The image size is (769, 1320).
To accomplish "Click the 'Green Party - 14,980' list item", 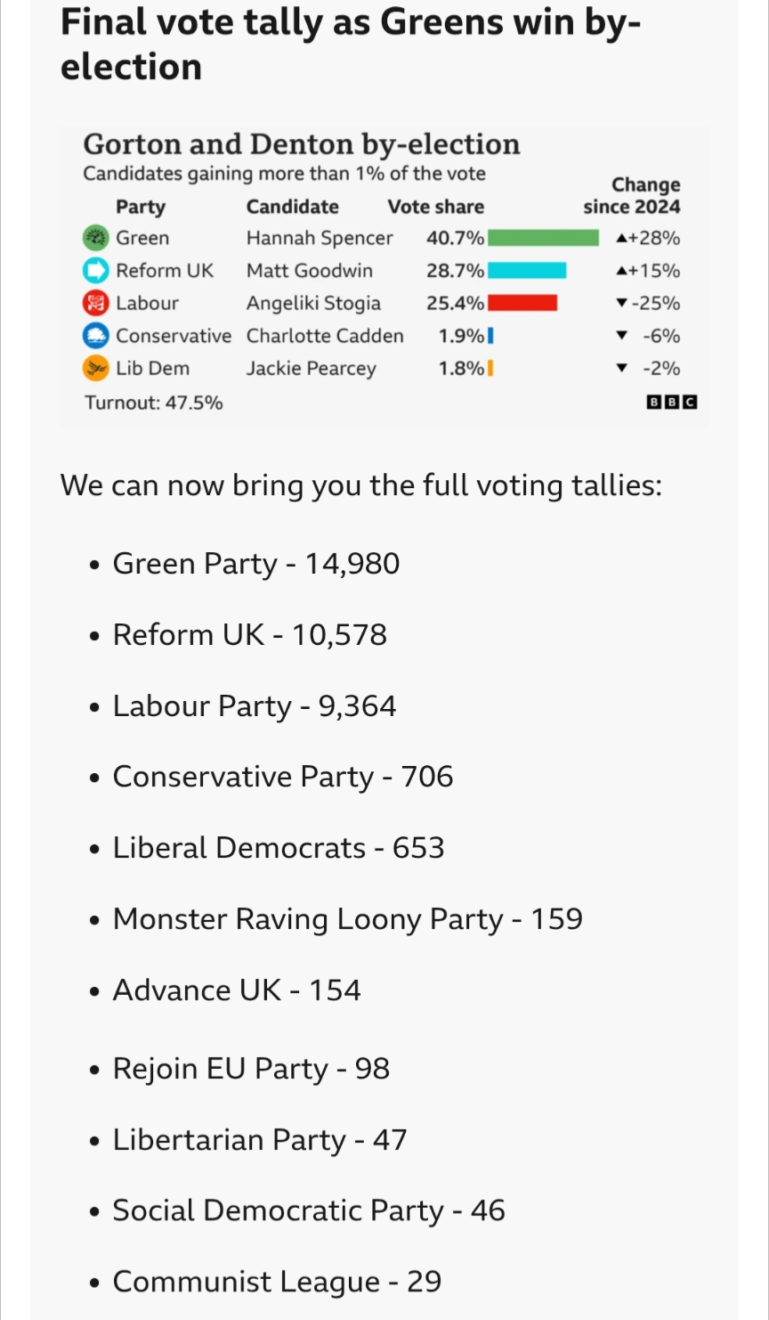I will click(x=256, y=564).
